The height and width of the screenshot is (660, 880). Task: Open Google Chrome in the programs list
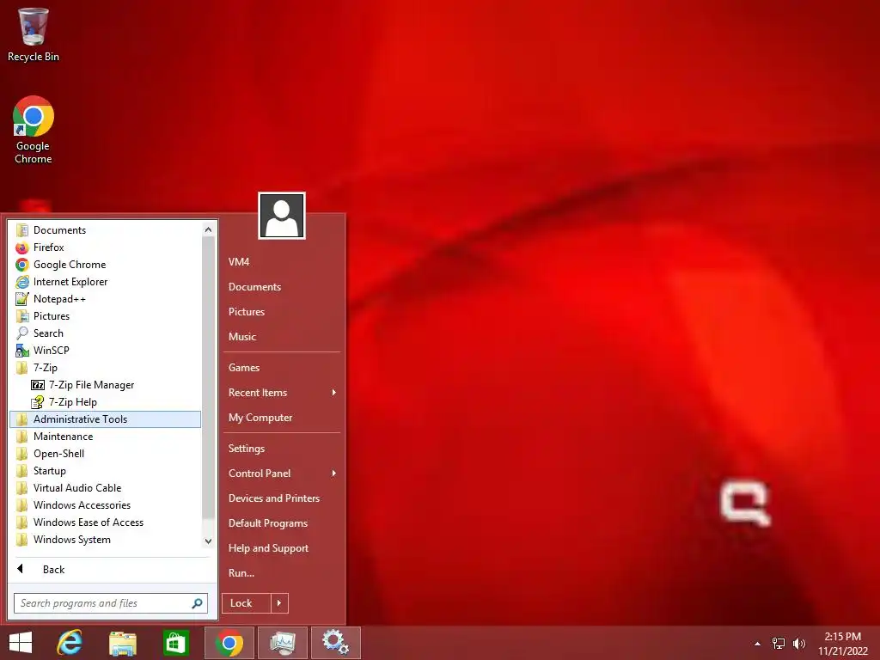pos(105,265)
